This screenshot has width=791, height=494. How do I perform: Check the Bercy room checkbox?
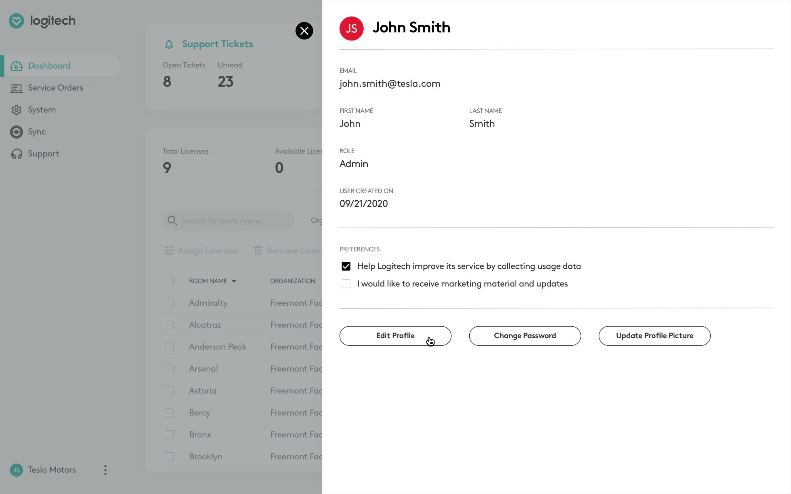[169, 413]
